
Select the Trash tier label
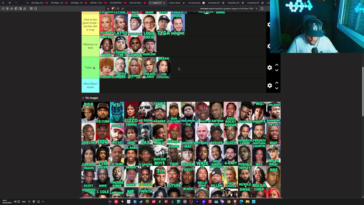(x=90, y=68)
